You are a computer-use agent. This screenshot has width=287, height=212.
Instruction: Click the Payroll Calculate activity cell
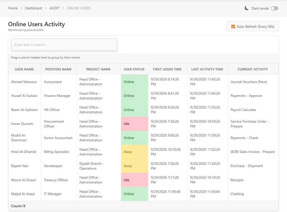253,110
